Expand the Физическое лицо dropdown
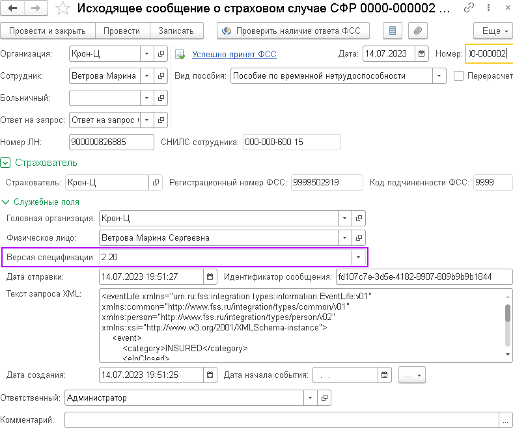 [x=344, y=237]
